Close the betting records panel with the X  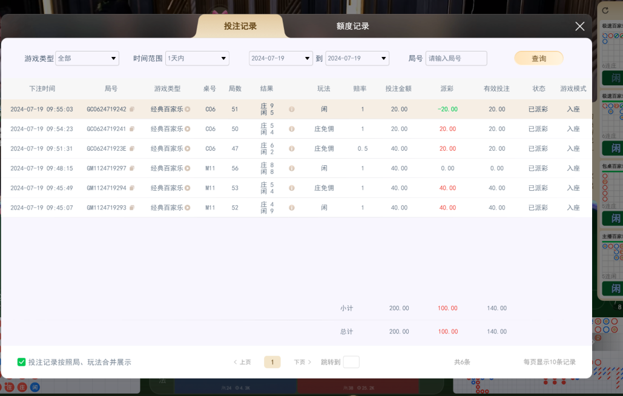[579, 26]
